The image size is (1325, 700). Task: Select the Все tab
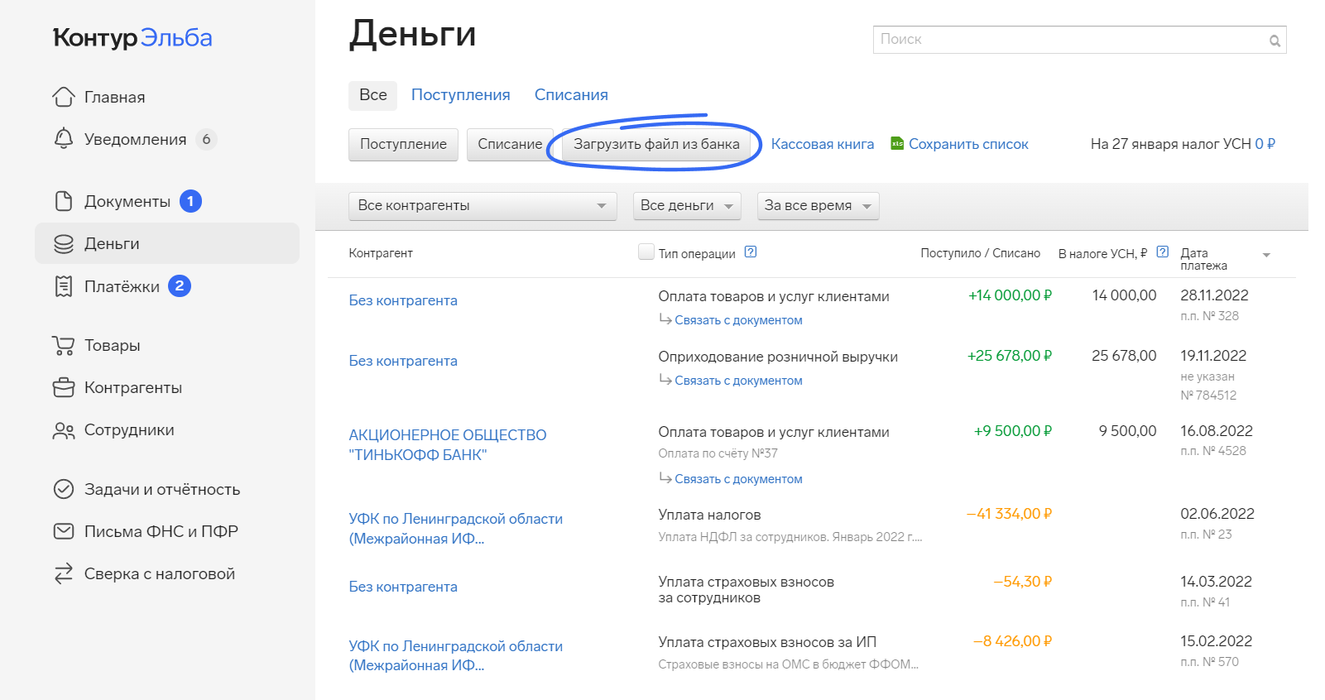pyautogui.click(x=372, y=95)
